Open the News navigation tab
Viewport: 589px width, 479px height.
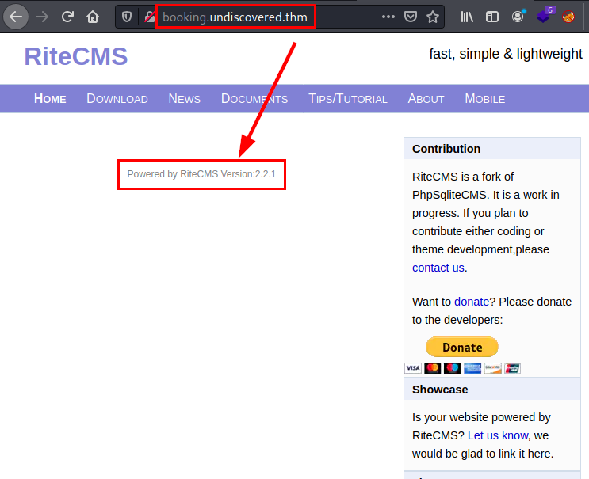tap(184, 99)
